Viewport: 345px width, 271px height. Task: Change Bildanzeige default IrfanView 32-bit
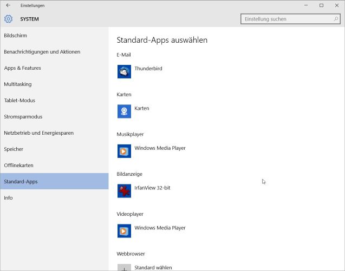(144, 191)
